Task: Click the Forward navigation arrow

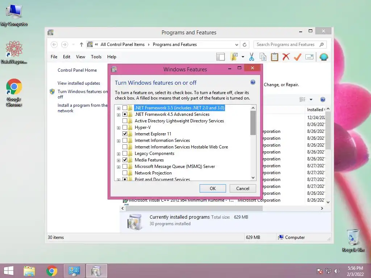Action: tap(64, 45)
